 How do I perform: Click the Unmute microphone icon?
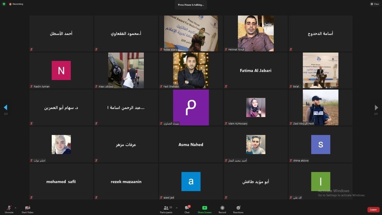pyautogui.click(x=9, y=208)
